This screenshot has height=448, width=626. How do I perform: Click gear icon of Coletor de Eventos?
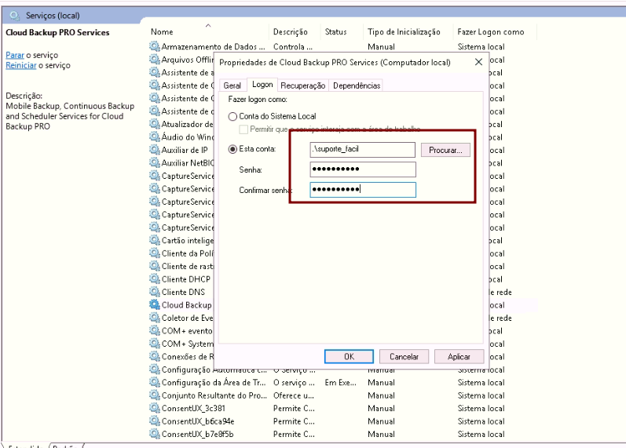coord(155,318)
